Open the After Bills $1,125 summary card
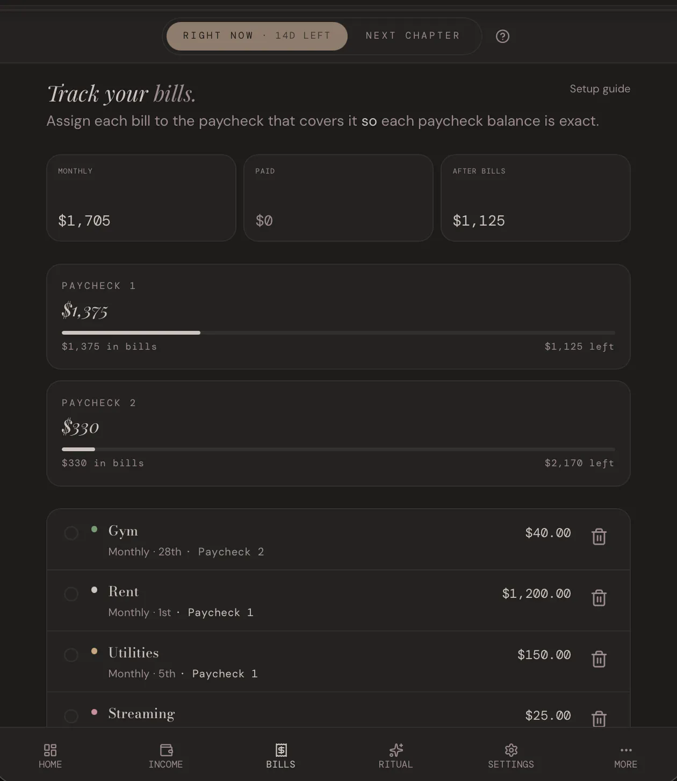The height and width of the screenshot is (781, 677). (x=536, y=198)
